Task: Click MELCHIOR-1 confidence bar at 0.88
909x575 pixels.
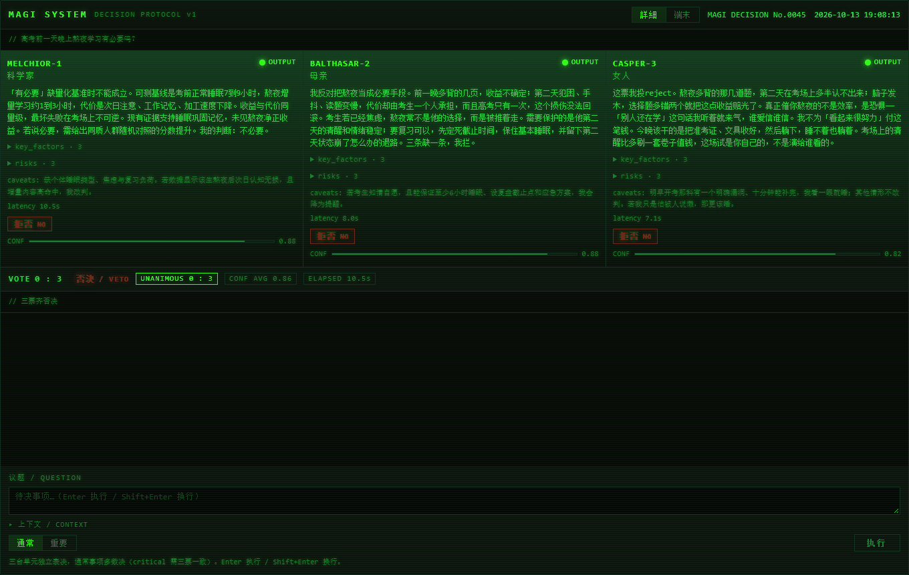Action: point(152,241)
